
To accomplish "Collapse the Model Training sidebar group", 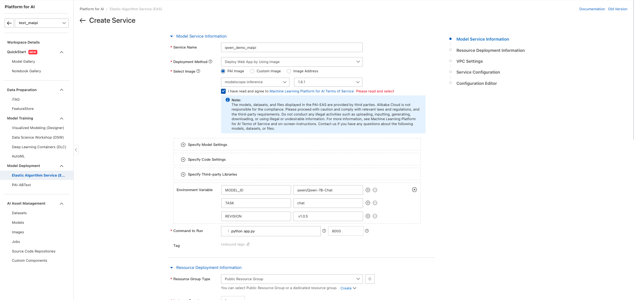I will point(61,118).
